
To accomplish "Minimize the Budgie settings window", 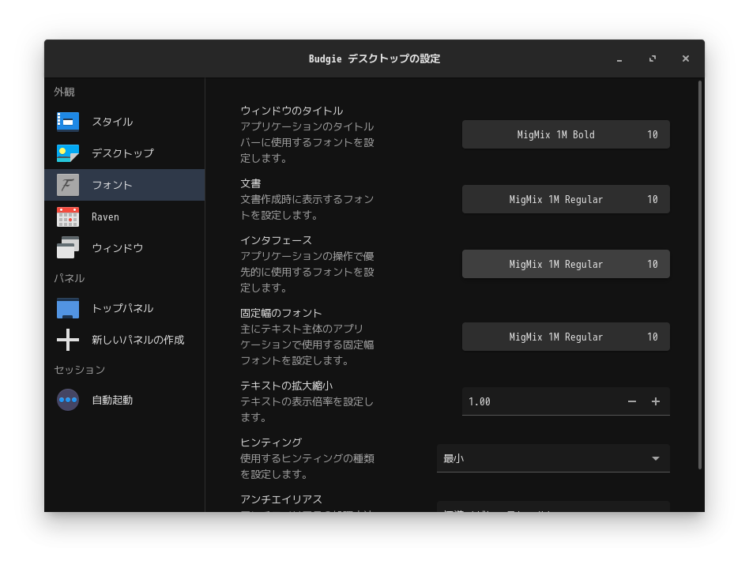I will [x=619, y=58].
